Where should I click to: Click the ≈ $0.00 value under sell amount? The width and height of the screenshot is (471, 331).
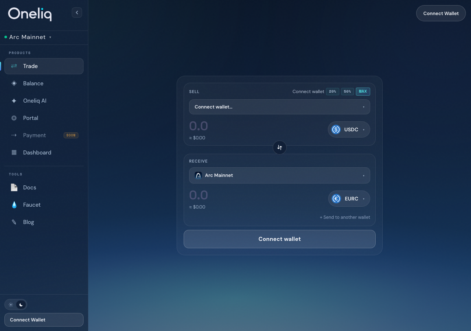[x=197, y=138]
